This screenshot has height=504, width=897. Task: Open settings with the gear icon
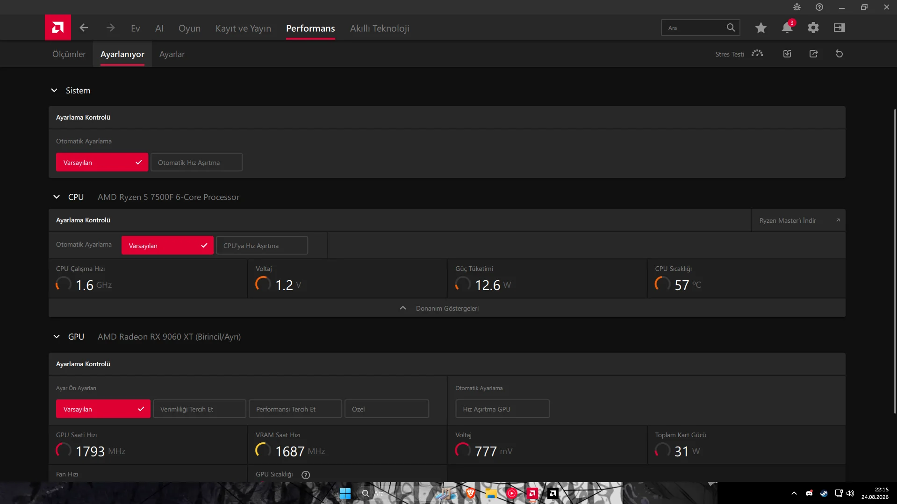pyautogui.click(x=813, y=28)
